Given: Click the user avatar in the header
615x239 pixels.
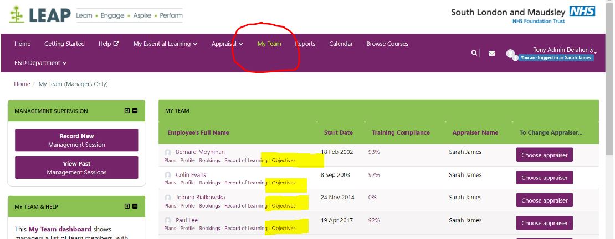Looking at the screenshot, I should click(511, 54).
